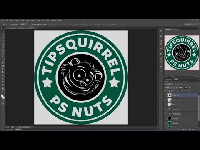Hide the PS NUTS text layer

click(165, 109)
